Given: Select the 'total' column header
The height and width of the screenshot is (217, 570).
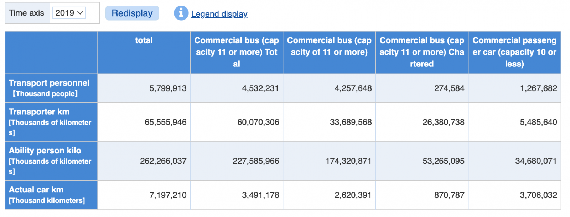Looking at the screenshot, I should [x=144, y=40].
